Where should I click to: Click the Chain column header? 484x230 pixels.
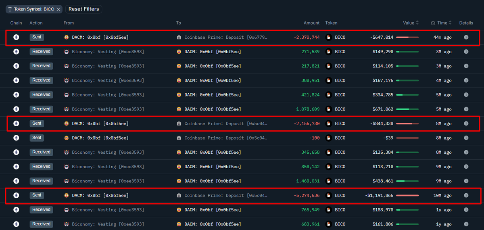click(16, 23)
